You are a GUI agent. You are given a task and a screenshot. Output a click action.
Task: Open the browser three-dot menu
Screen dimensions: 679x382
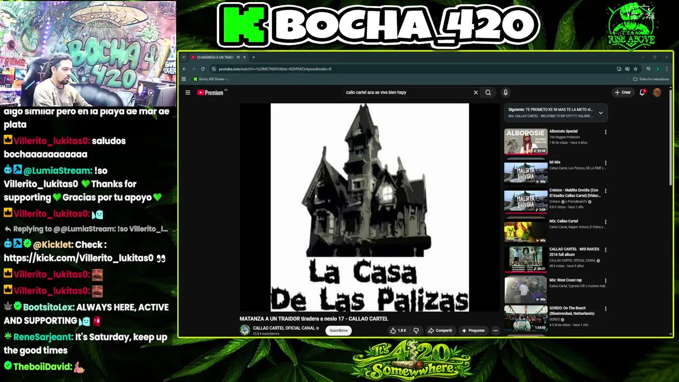pyautogui.click(x=666, y=69)
